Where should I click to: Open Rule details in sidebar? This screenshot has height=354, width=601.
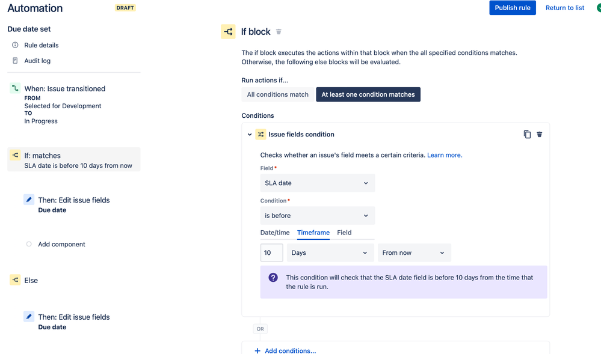tap(42, 45)
